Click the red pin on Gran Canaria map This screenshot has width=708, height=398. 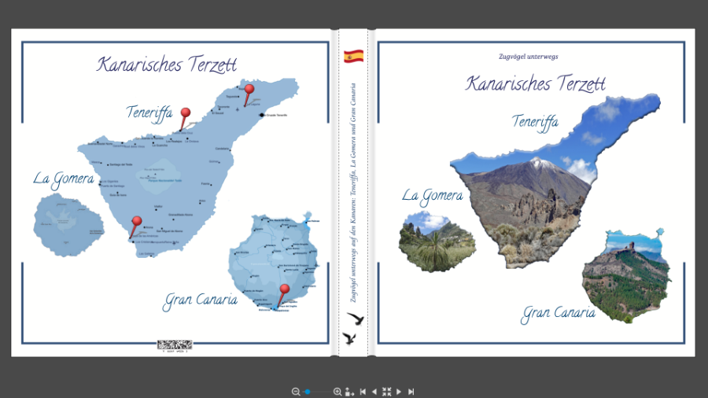282,295
